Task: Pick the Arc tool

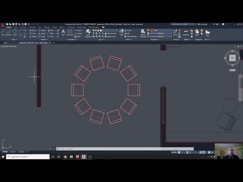Action: (21, 32)
